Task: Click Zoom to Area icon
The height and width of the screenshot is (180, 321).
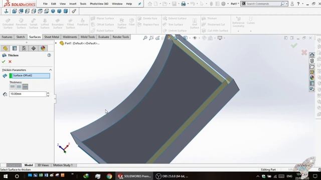Action: pos(151,38)
